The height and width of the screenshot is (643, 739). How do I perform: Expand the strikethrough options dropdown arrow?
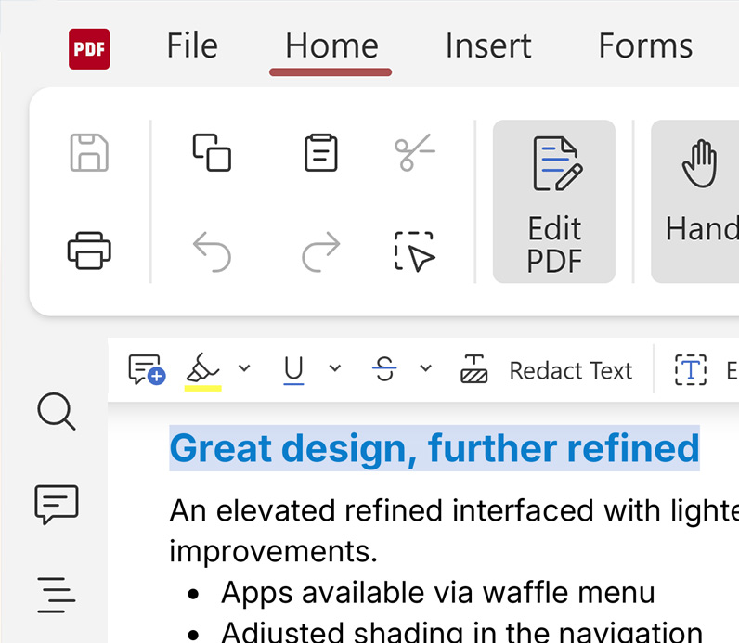click(x=425, y=368)
